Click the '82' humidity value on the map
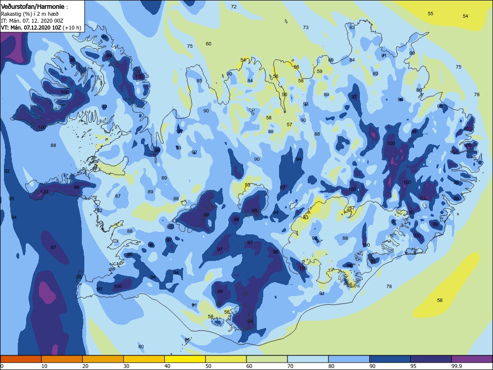 (x=100, y=210)
